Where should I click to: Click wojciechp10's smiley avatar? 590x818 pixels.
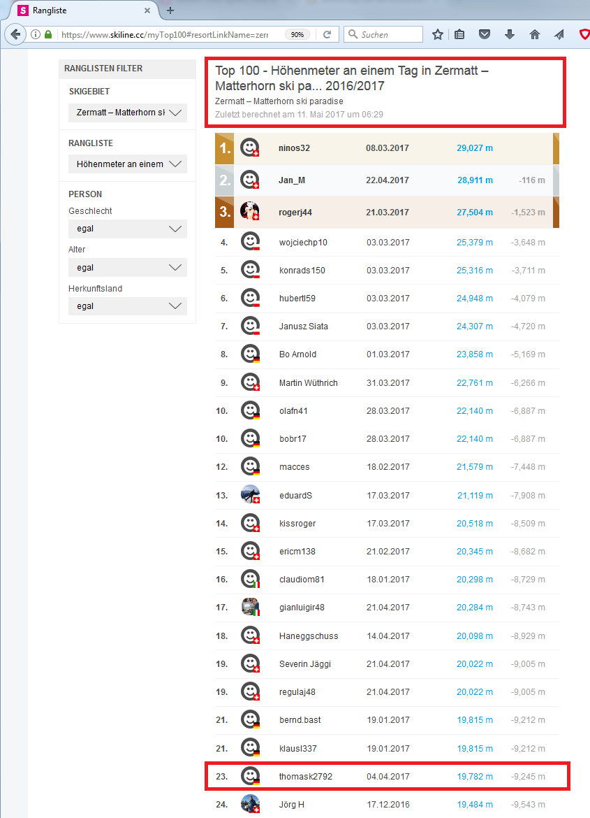[x=250, y=242]
